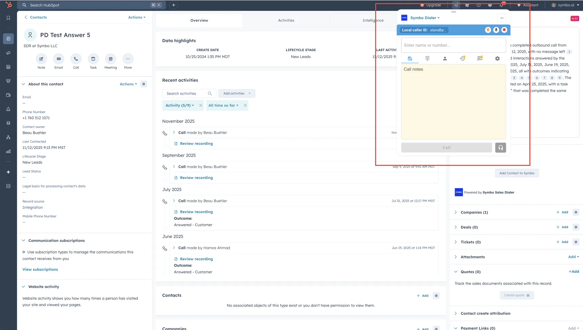
Task: Open the Marketing megaphone icon in sidebar
Action: click(x=8, y=53)
